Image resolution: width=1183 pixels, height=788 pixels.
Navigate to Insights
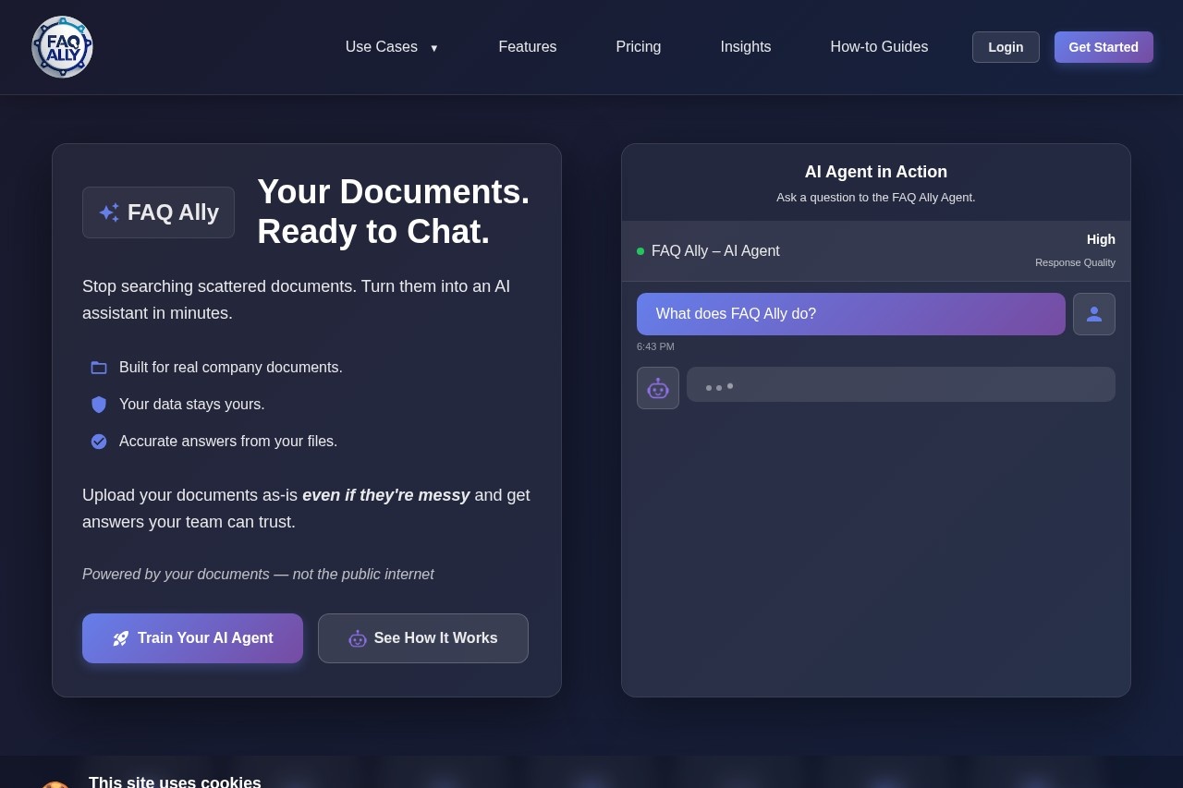tap(745, 47)
